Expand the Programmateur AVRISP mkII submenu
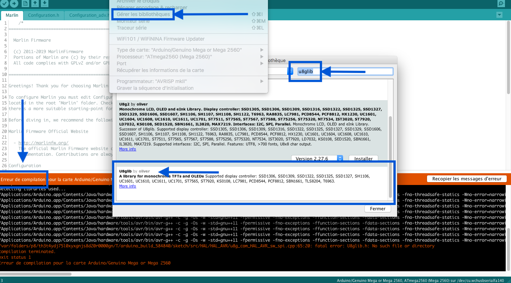The image size is (511, 283). pyautogui.click(x=189, y=81)
